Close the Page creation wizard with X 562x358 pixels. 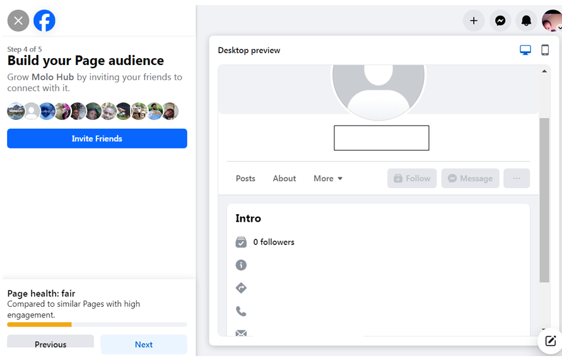(x=18, y=21)
